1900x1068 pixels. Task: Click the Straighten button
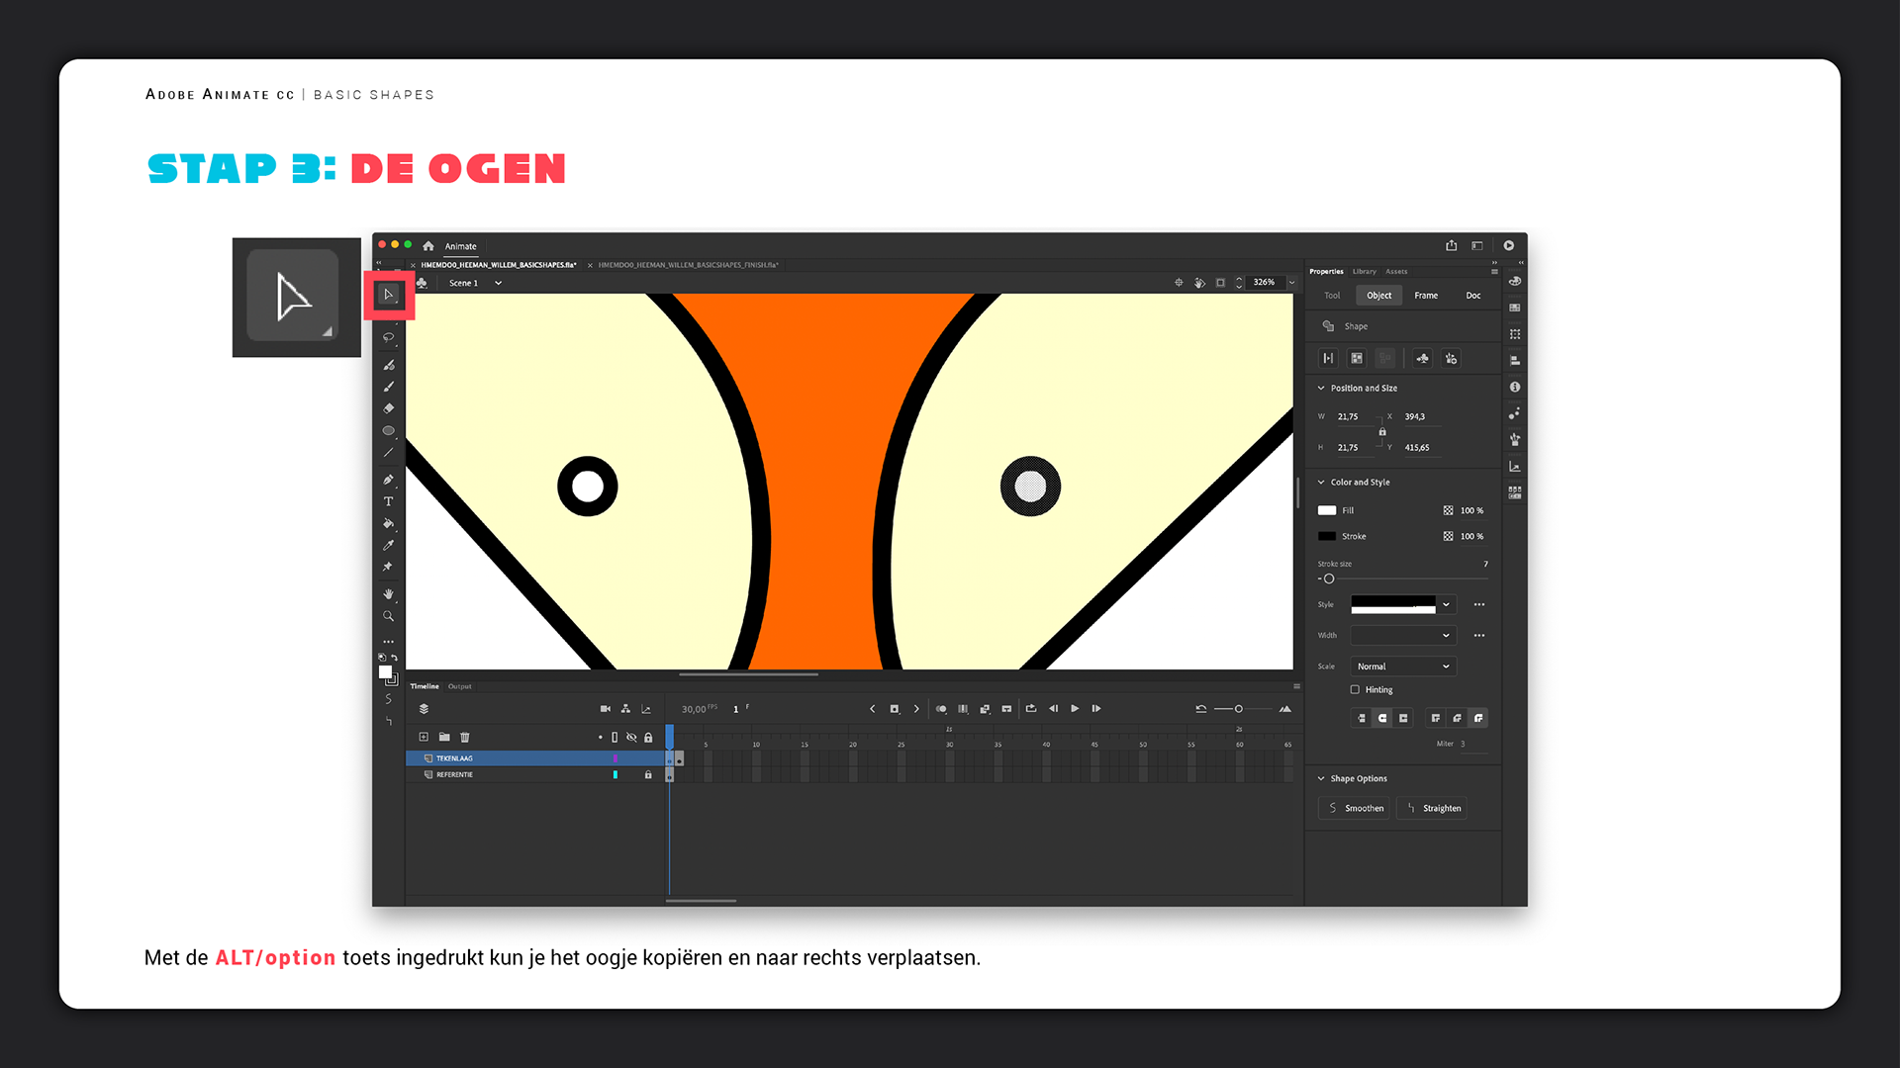[x=1432, y=808]
